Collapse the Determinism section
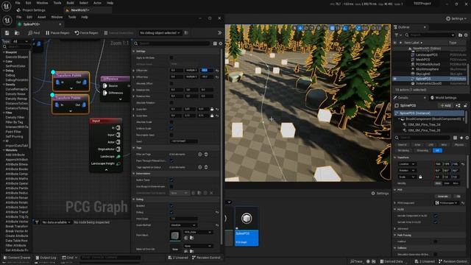This screenshot has height=265, width=471. pos(134,174)
